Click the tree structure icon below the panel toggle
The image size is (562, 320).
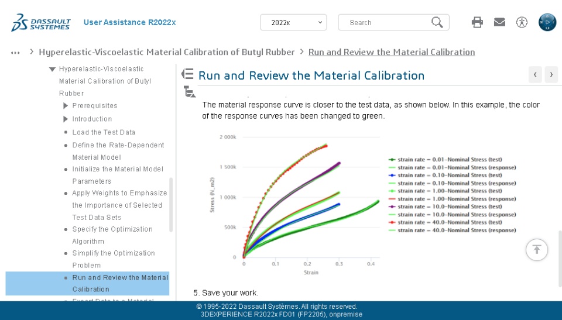pos(189,91)
